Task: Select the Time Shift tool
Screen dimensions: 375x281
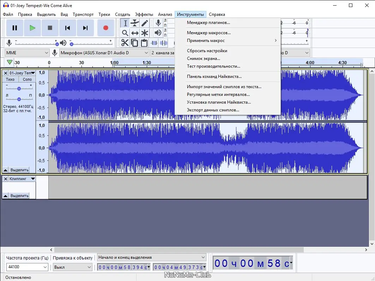Action: (x=135, y=33)
